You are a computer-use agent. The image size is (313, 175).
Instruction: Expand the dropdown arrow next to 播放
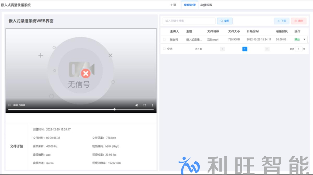(x=305, y=39)
